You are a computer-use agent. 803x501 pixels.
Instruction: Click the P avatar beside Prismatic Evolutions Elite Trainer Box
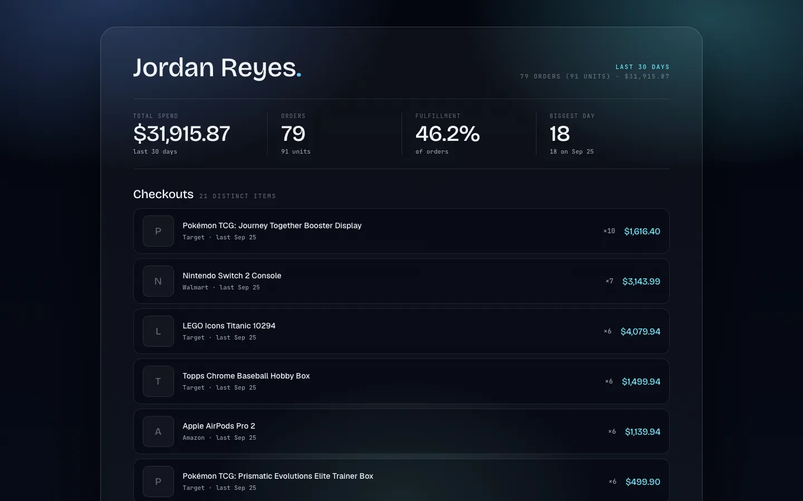[158, 482]
